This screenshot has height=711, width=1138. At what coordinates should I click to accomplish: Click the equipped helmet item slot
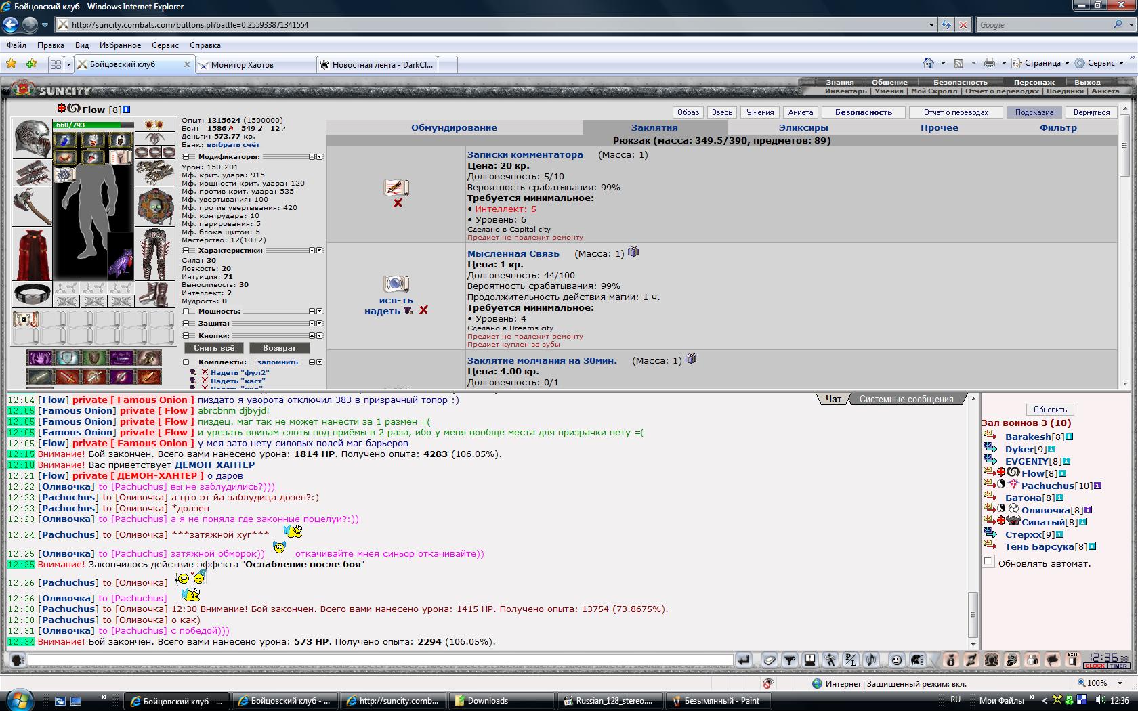coord(32,139)
